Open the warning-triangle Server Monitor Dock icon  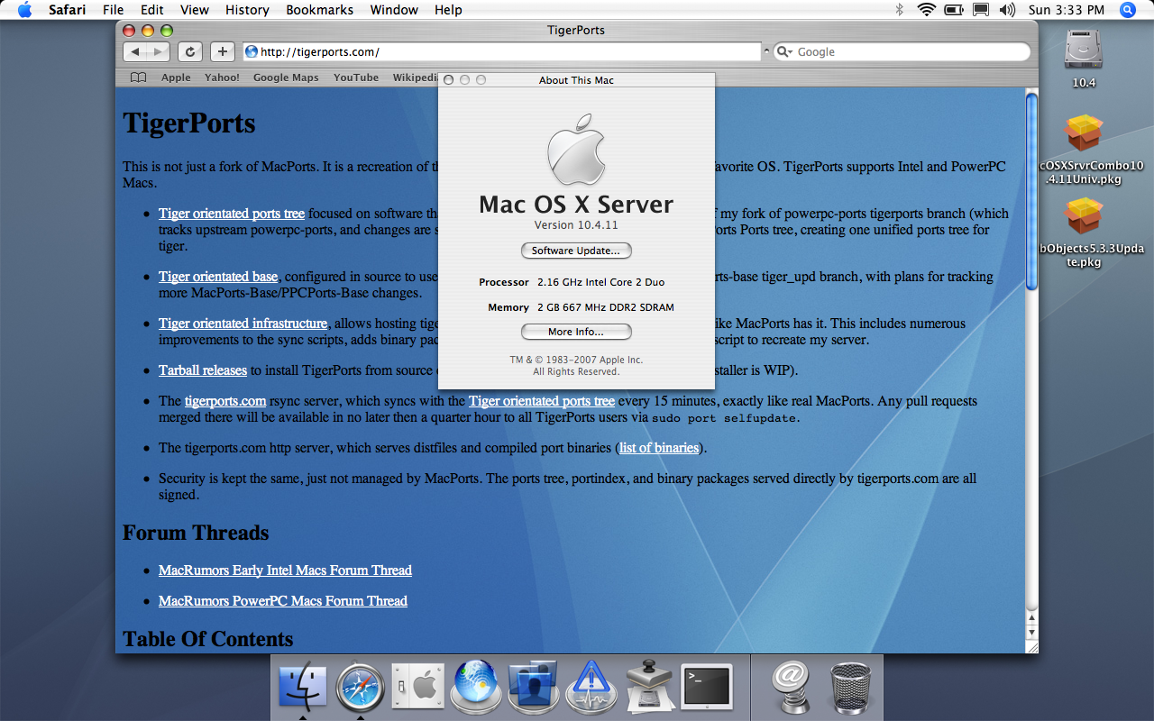click(591, 687)
